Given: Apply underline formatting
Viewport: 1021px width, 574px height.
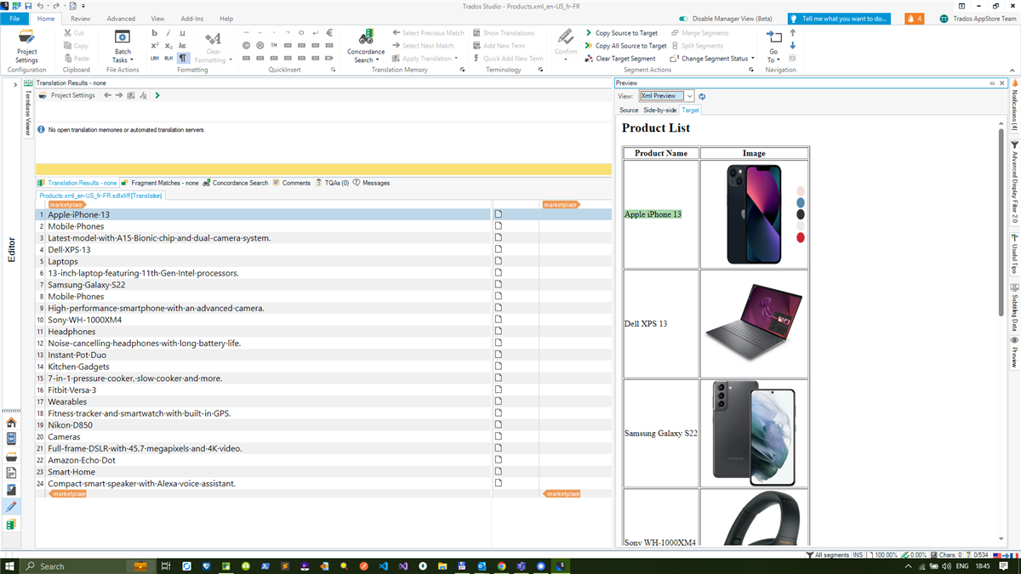Looking at the screenshot, I should click(182, 33).
